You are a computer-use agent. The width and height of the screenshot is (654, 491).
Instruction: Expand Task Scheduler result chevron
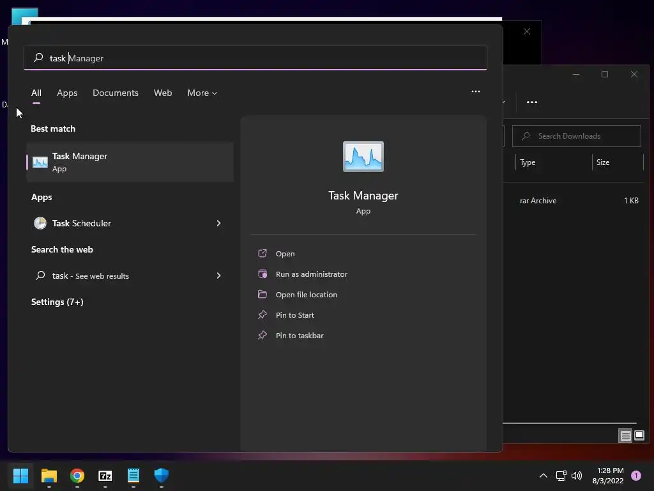[218, 223]
